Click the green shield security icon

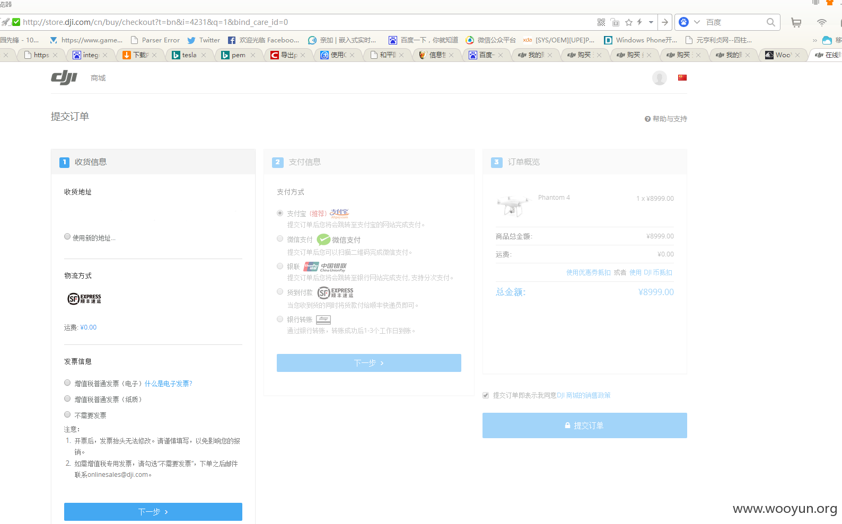16,22
